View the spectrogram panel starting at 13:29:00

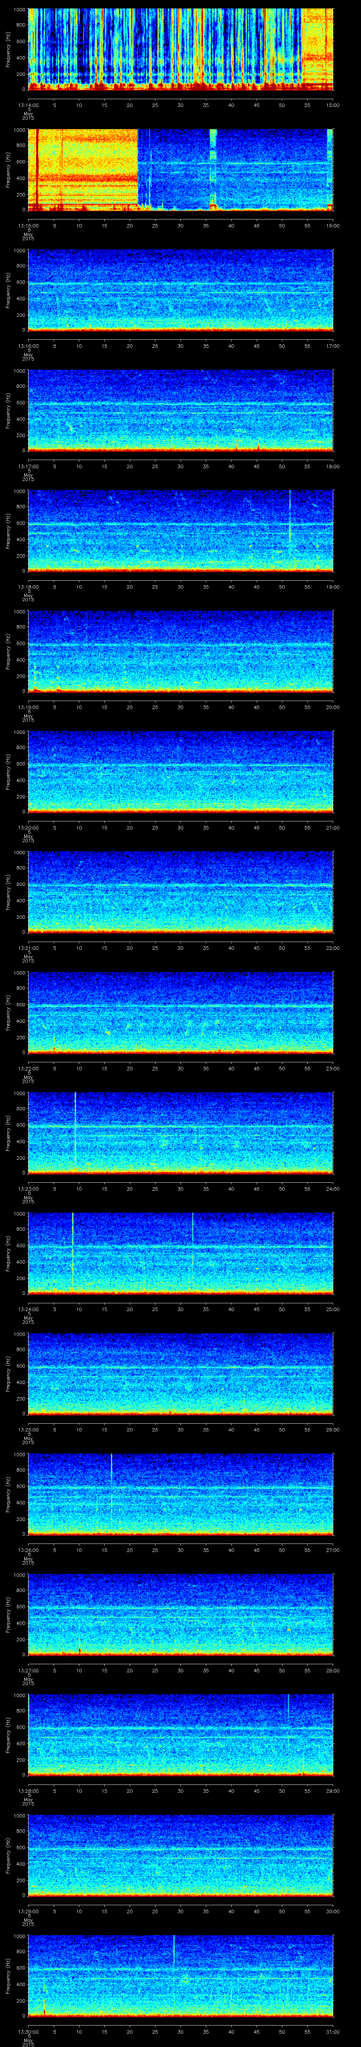pos(181,1855)
